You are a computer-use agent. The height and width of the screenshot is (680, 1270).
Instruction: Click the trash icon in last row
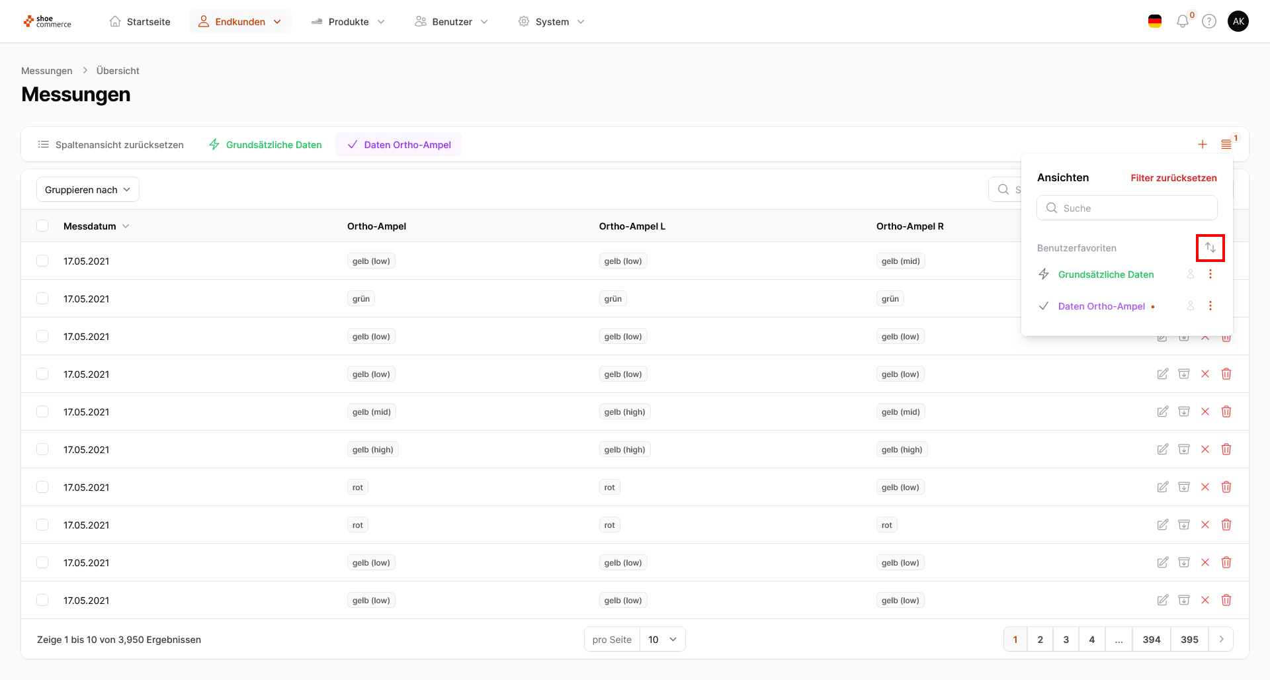(x=1226, y=600)
